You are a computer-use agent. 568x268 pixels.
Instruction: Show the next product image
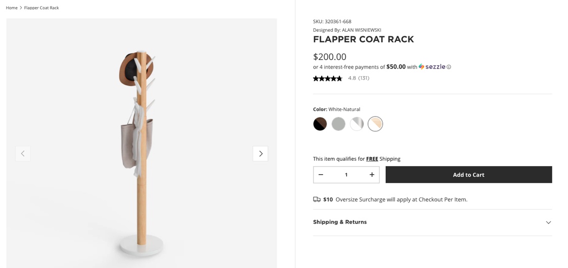[260, 154]
